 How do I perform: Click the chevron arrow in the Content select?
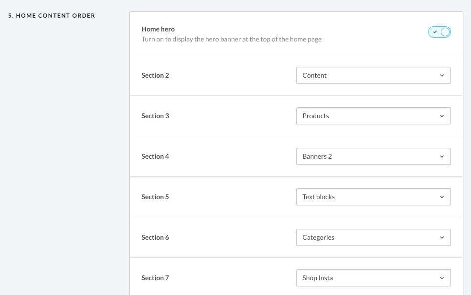pos(442,75)
